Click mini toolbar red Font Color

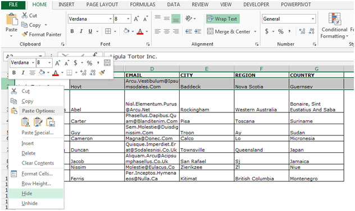coord(56,73)
